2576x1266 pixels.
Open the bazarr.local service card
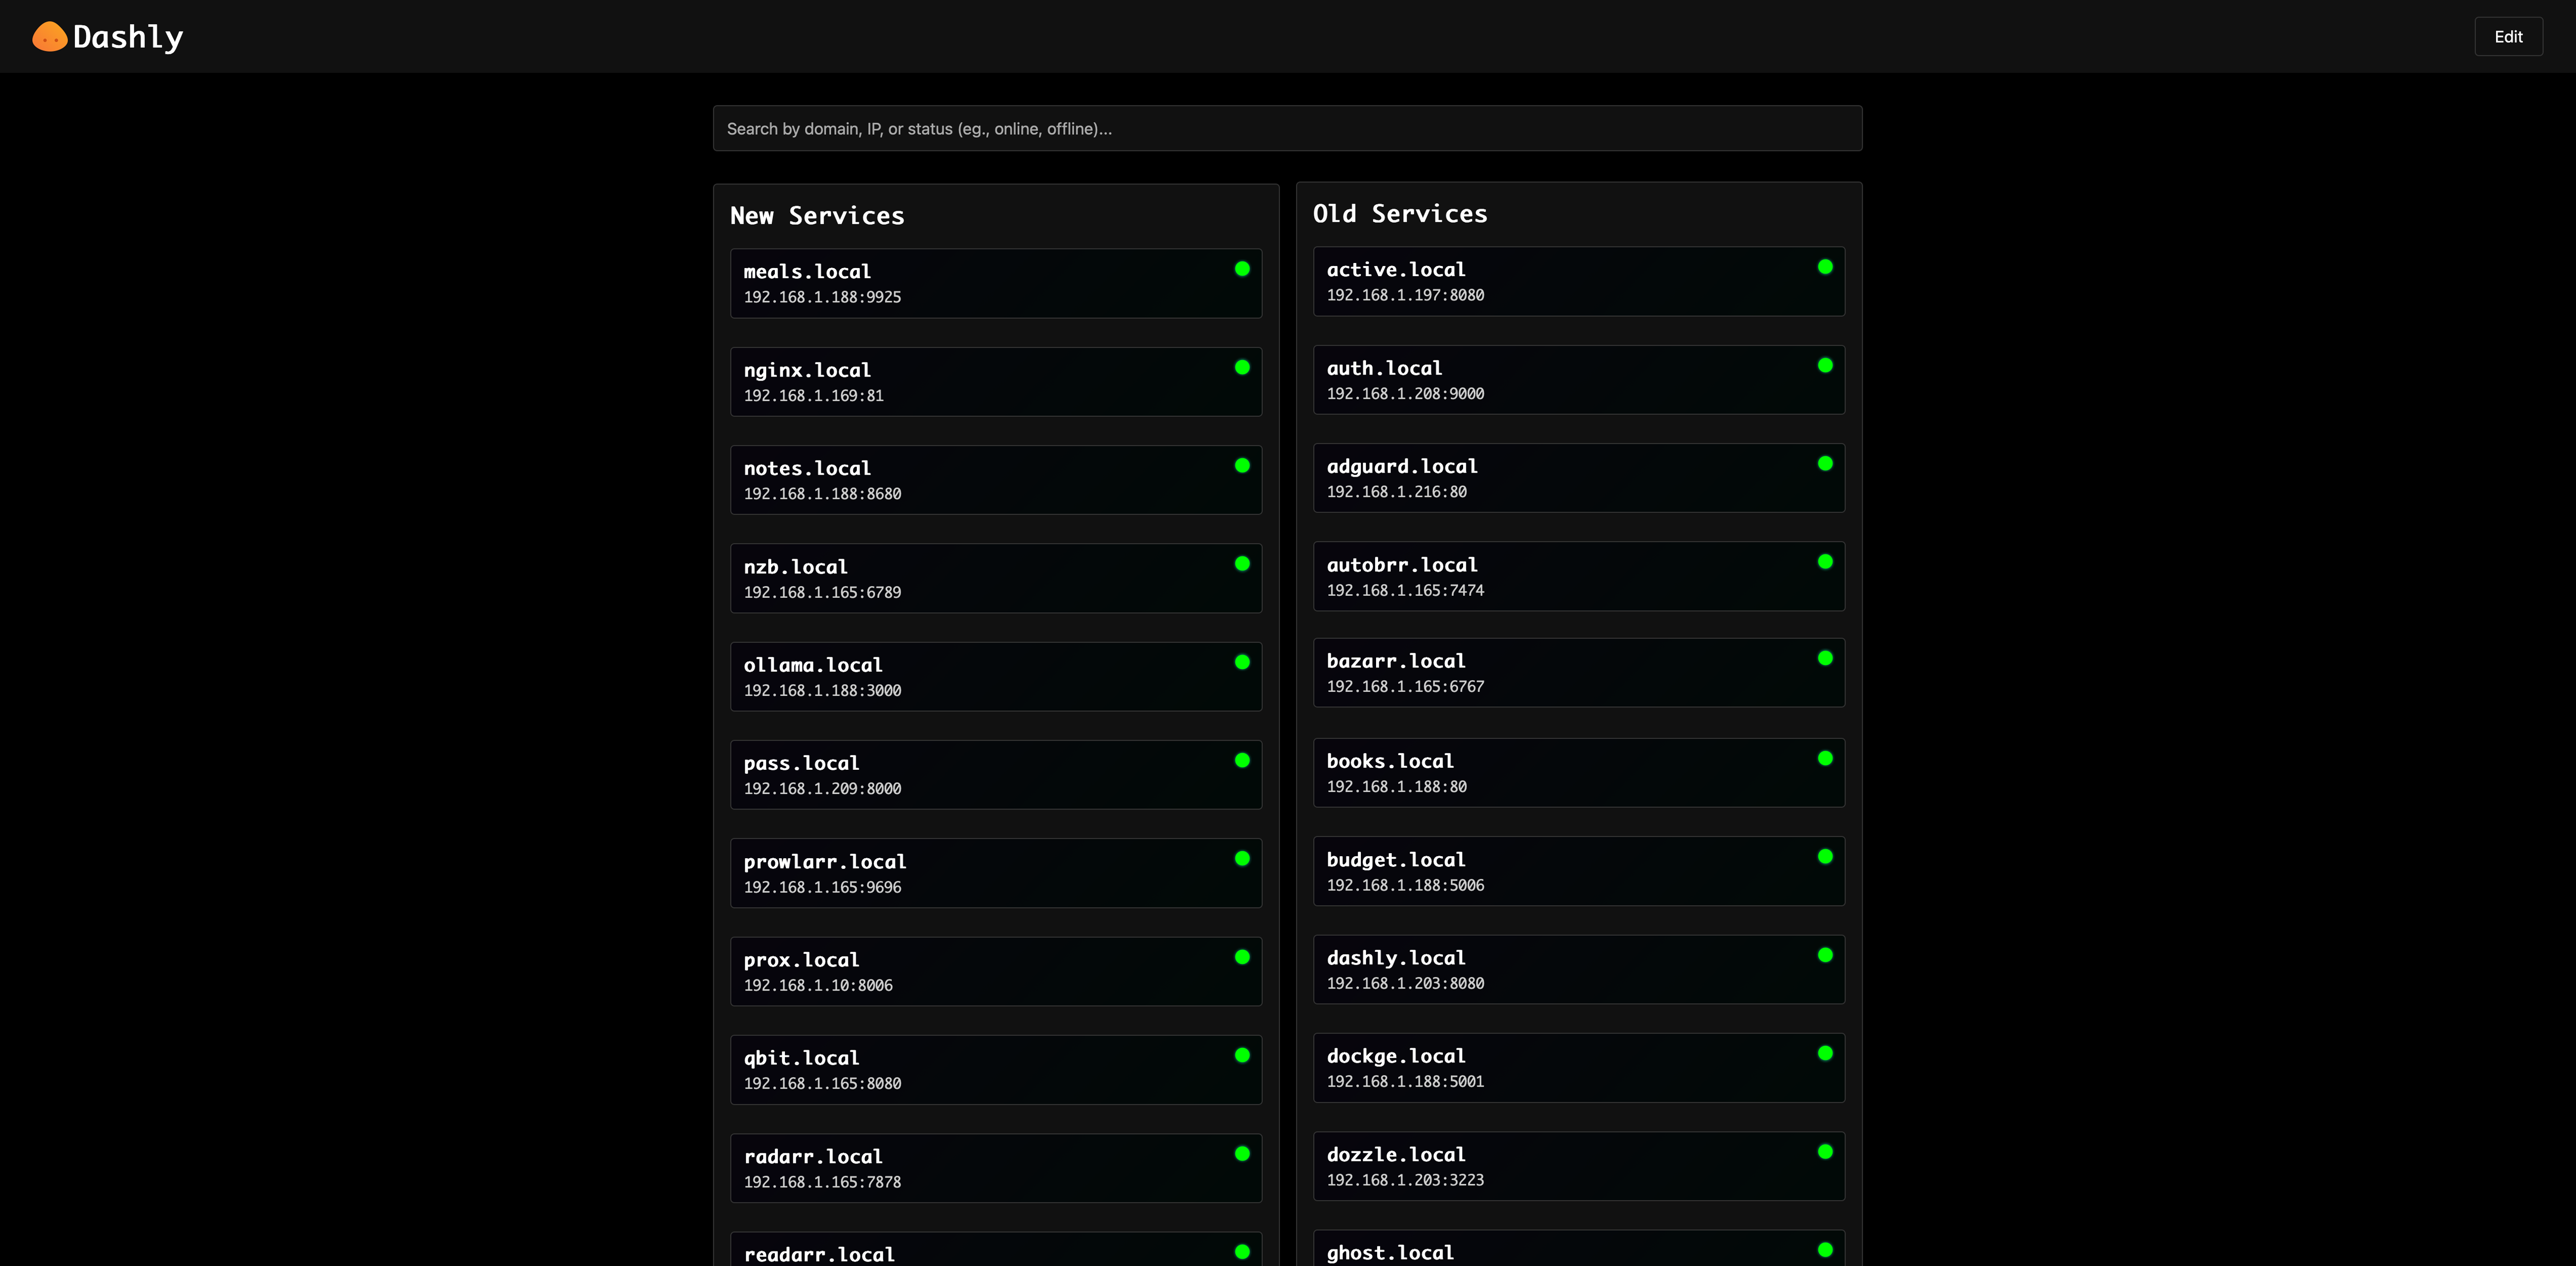tap(1579, 673)
